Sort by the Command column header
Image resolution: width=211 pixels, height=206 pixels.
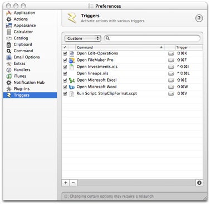coord(120,47)
